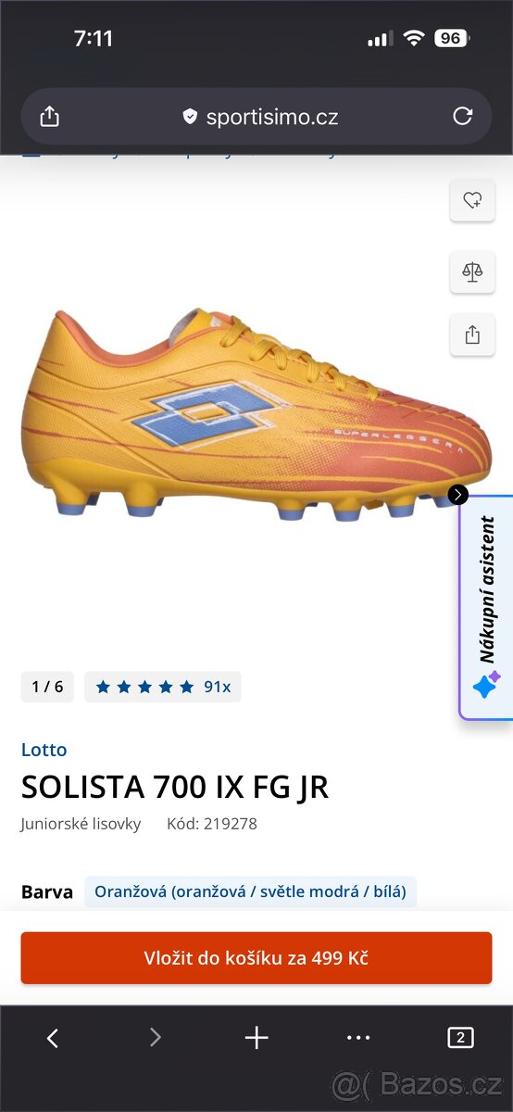
Task: Reload the page with the refresh icon
Action: pyautogui.click(x=462, y=117)
